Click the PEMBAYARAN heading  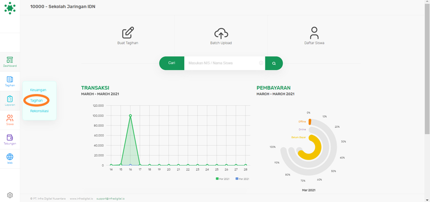click(274, 88)
